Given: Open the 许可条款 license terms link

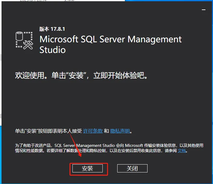Looking at the screenshot, I should [93, 131].
